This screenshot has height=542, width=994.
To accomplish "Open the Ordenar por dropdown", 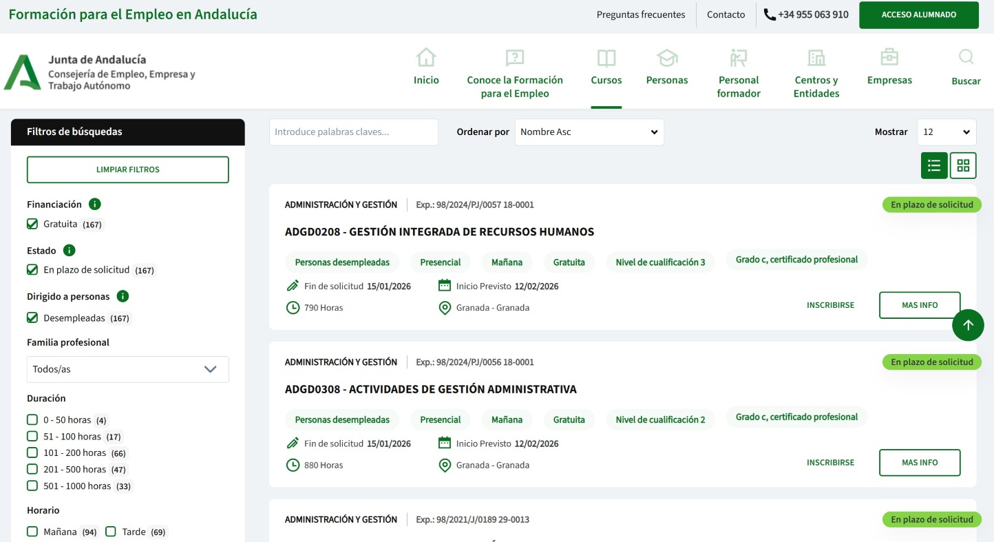I will (589, 132).
